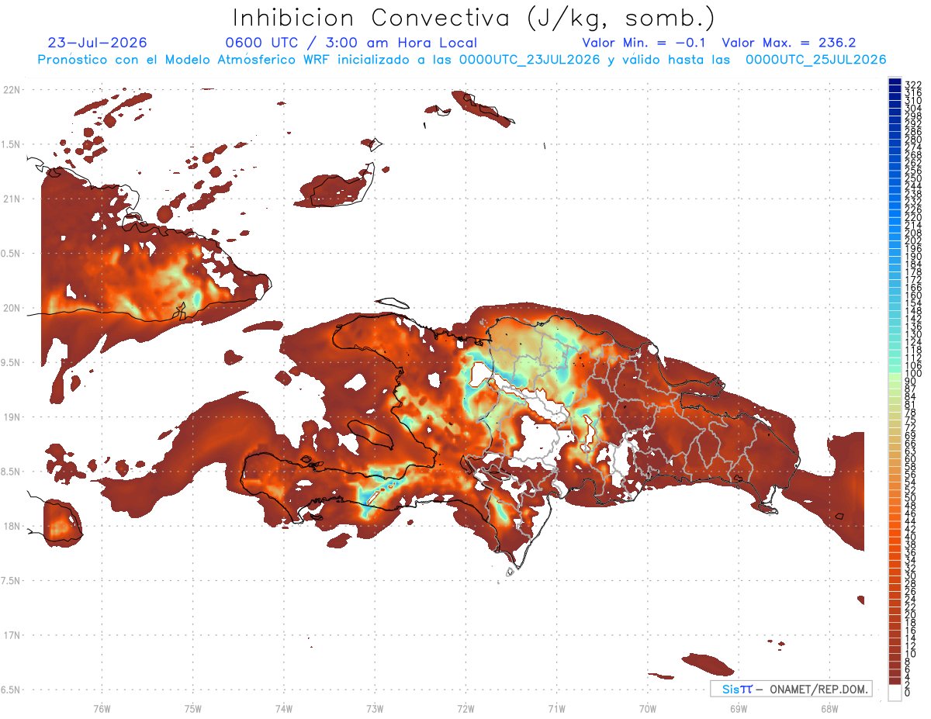Click the title "Inhibicion Convectiva (J/kg, somb.)"

click(474, 19)
